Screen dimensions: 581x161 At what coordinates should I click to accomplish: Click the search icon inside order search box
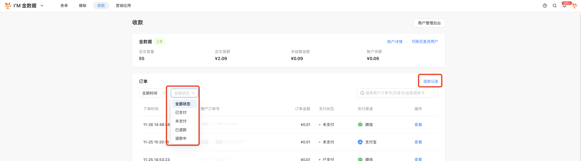coord(362,93)
